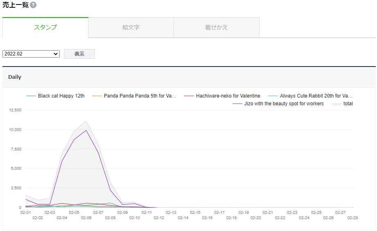Click the 2,500 y-axis label
The width and height of the screenshot is (377, 231).
click(16, 188)
